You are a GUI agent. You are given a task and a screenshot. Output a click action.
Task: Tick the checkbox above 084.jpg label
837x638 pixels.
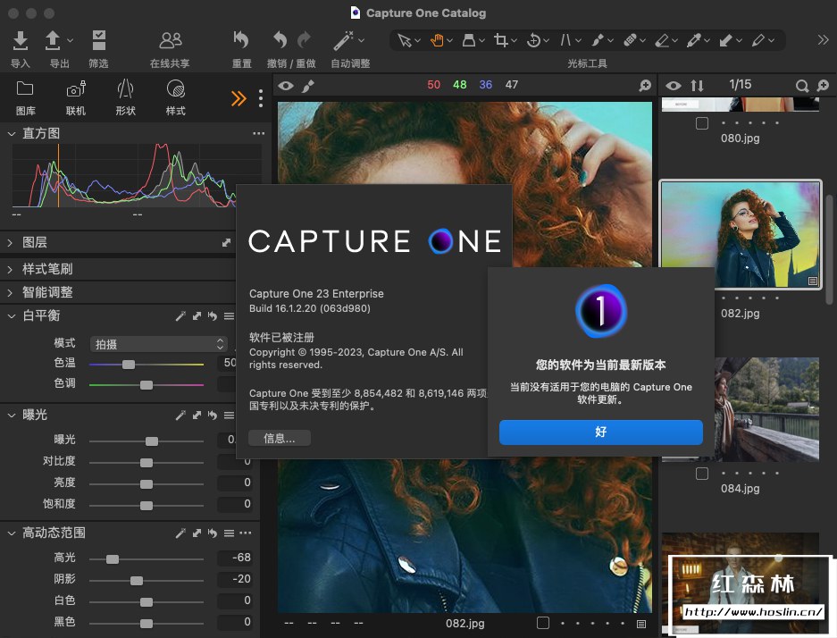click(702, 474)
